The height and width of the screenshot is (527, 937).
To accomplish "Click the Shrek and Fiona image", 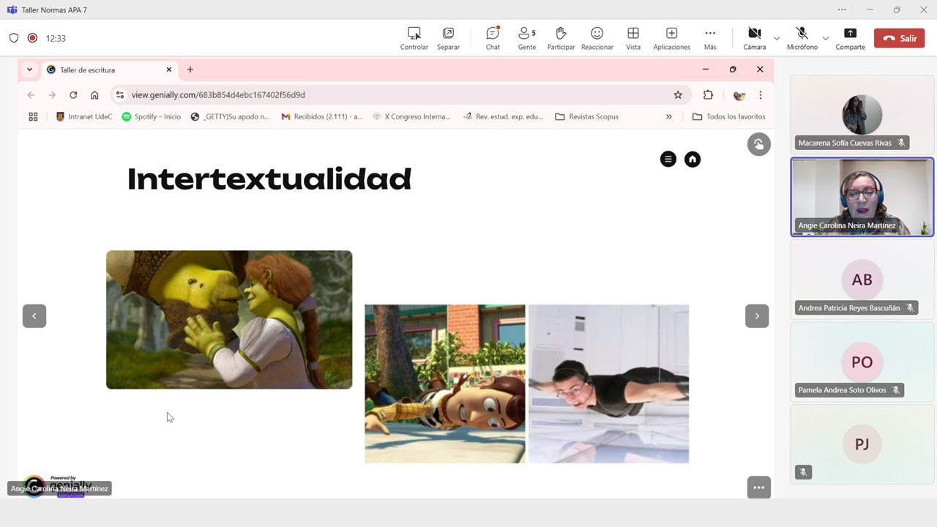I will click(229, 320).
